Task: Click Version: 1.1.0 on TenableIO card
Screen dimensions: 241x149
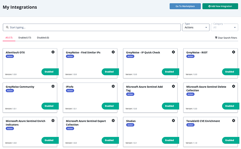Action: pyautogui.click(x=191, y=143)
